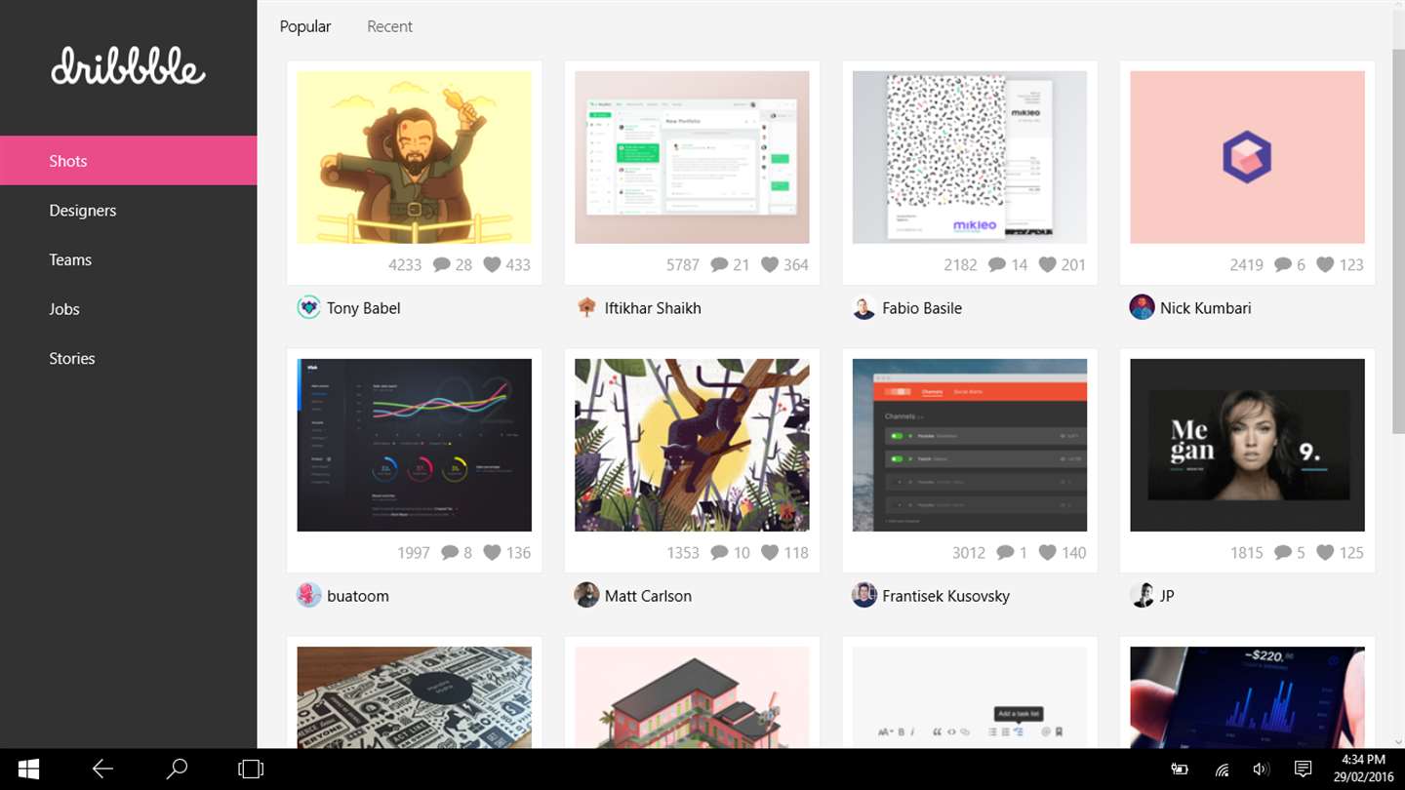Open the New Portfolio mail app shot
Viewport: 1405px width, 790px height.
(x=692, y=157)
